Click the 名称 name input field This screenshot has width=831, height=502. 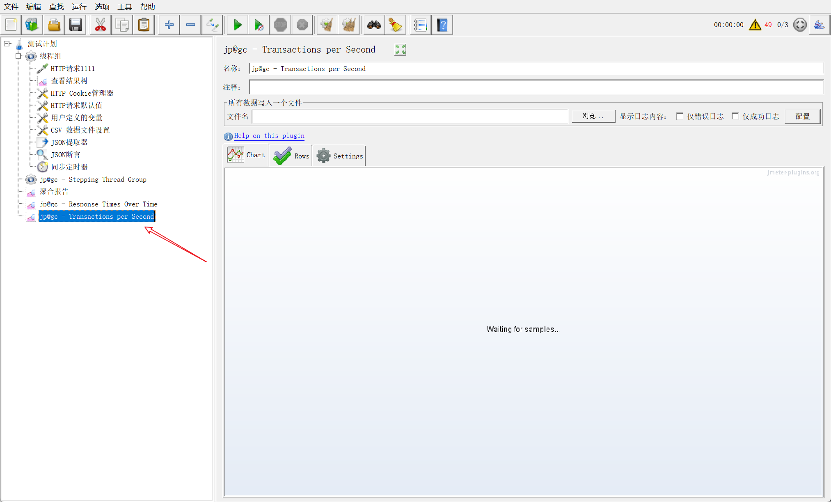[536, 69]
